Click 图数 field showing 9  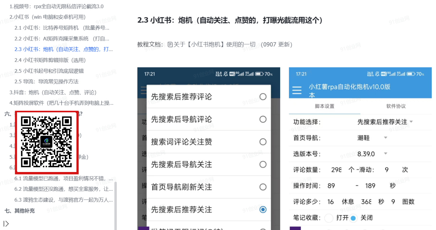(x=393, y=202)
